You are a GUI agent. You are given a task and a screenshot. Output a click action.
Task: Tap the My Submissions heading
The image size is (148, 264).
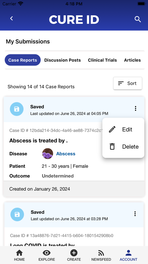pyautogui.click(x=28, y=42)
